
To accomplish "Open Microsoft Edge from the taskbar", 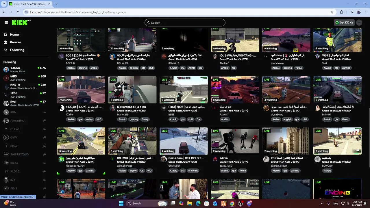I will (x=198, y=203).
